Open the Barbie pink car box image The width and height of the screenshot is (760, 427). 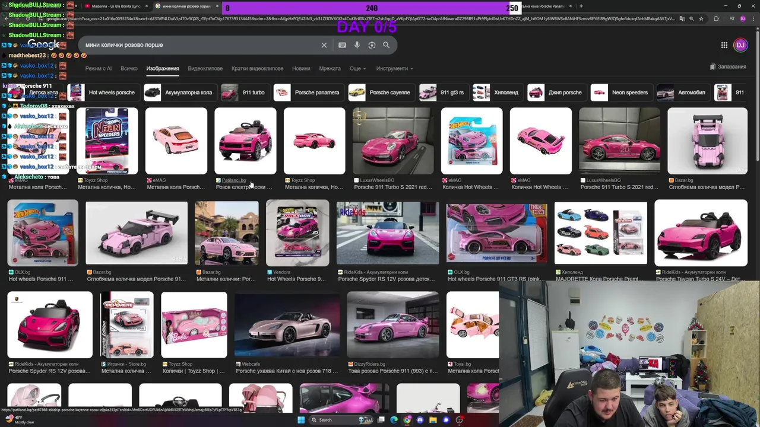coord(194,325)
